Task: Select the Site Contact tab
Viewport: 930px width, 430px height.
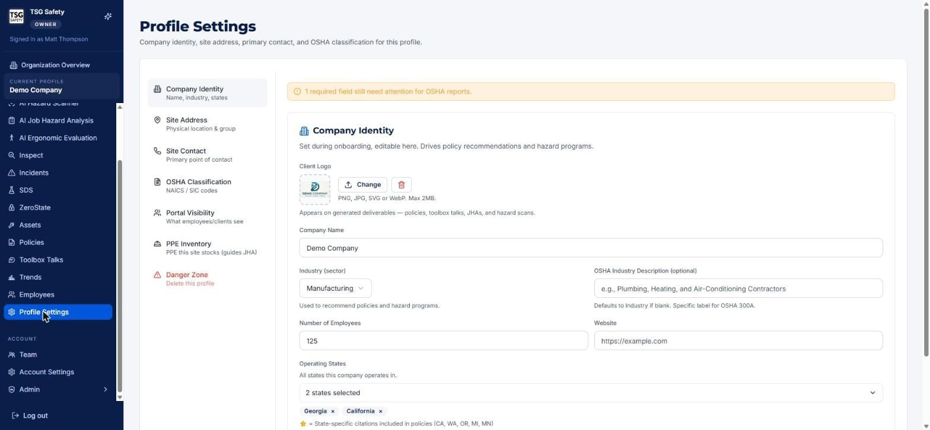Action: 208,155
